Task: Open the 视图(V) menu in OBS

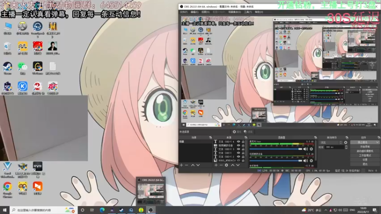Action: click(205, 12)
